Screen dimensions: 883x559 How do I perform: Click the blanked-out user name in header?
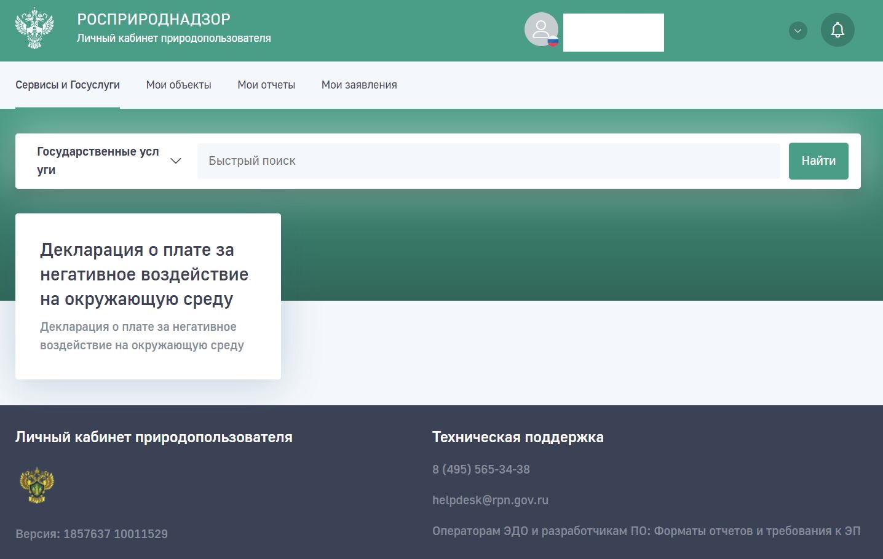(x=613, y=33)
